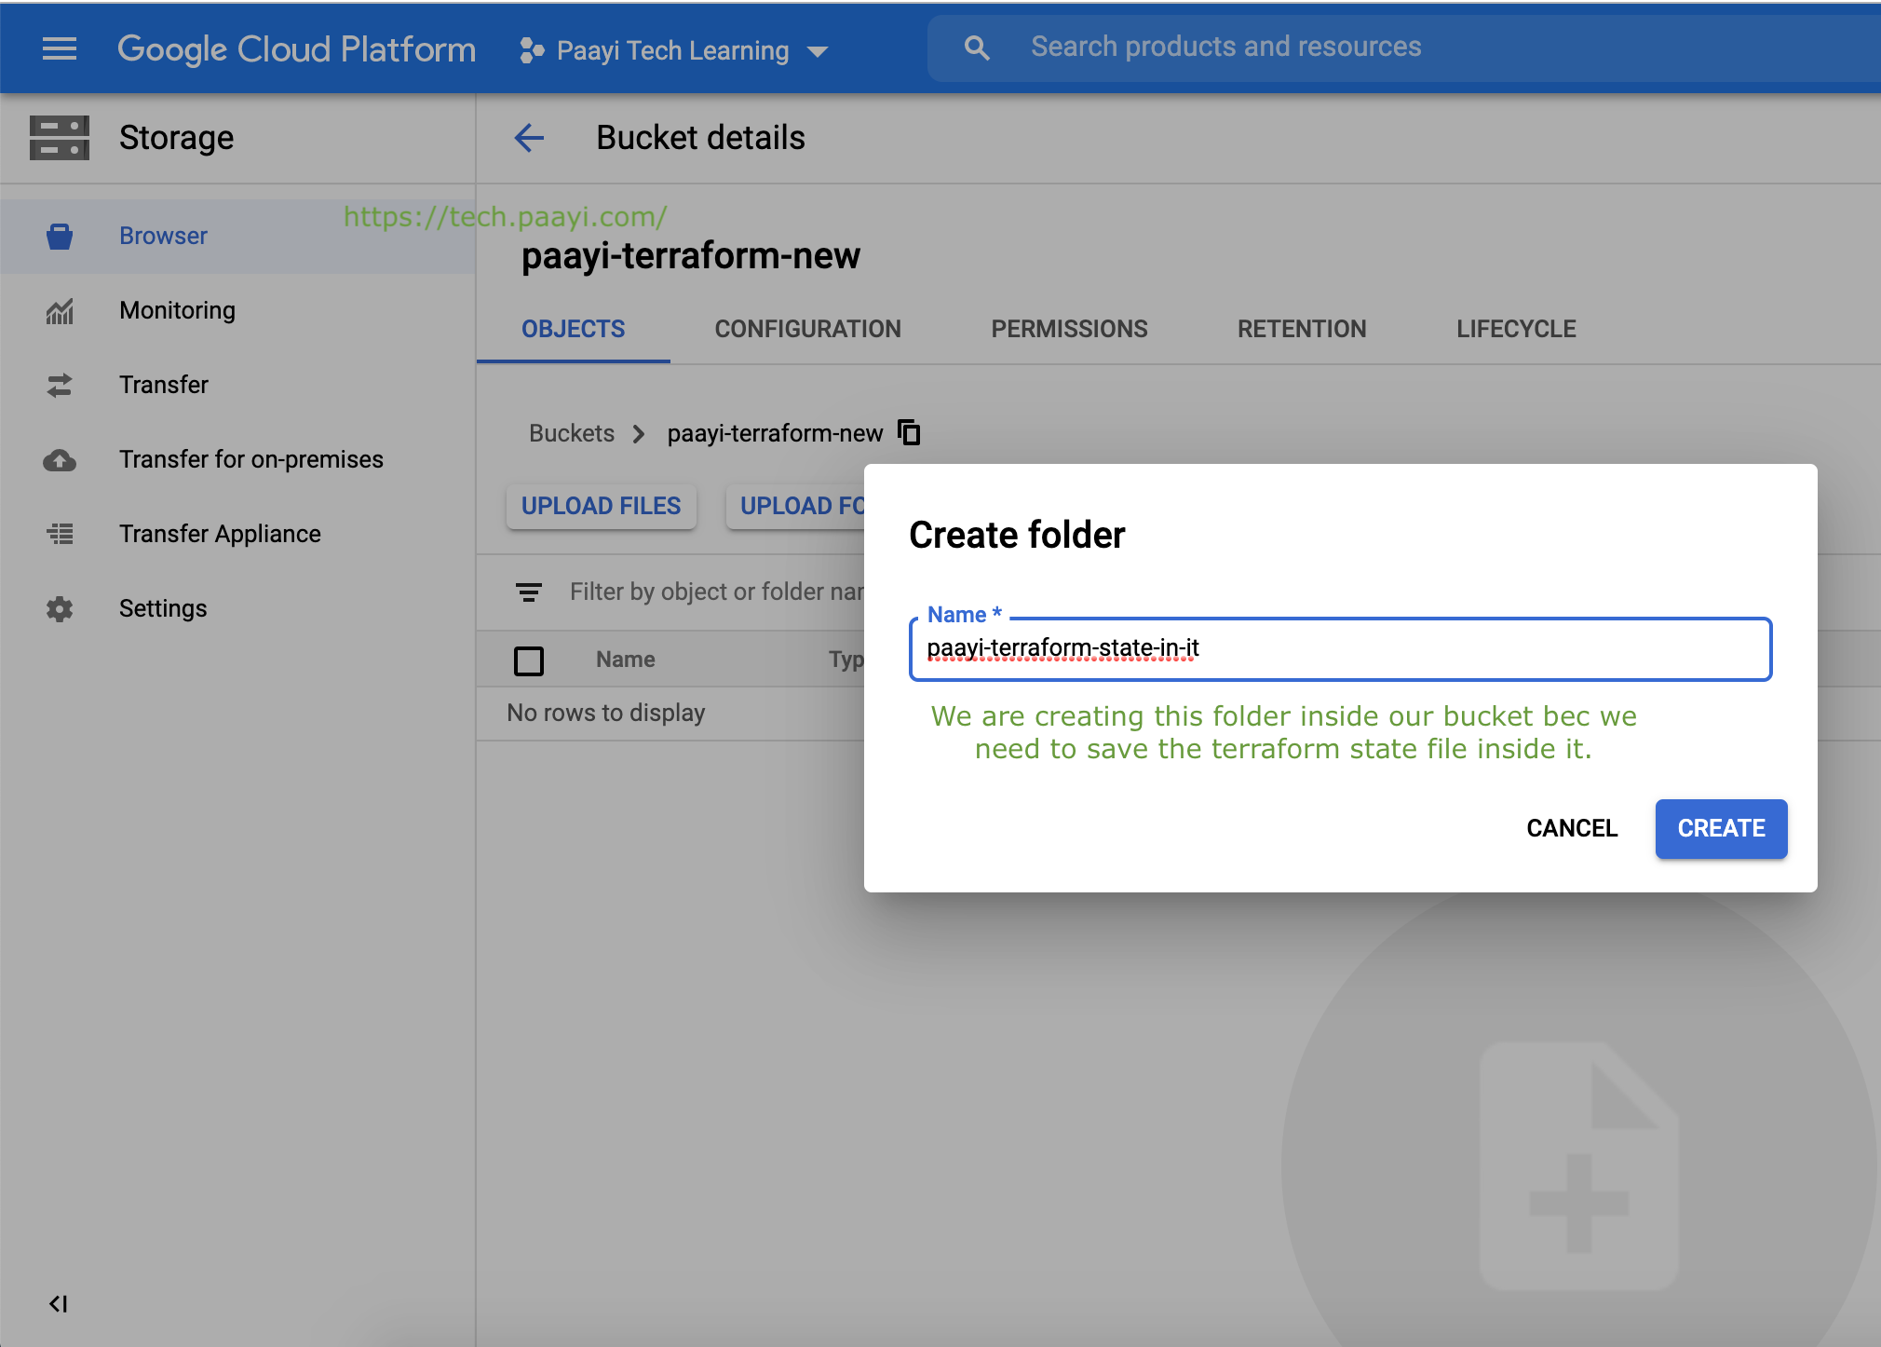Click CANCEL in the Create folder dialog
The width and height of the screenshot is (1881, 1347).
point(1572,828)
